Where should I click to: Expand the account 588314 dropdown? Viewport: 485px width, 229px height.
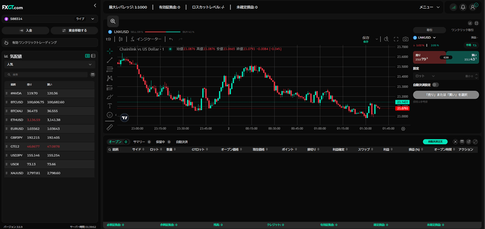pos(93,19)
